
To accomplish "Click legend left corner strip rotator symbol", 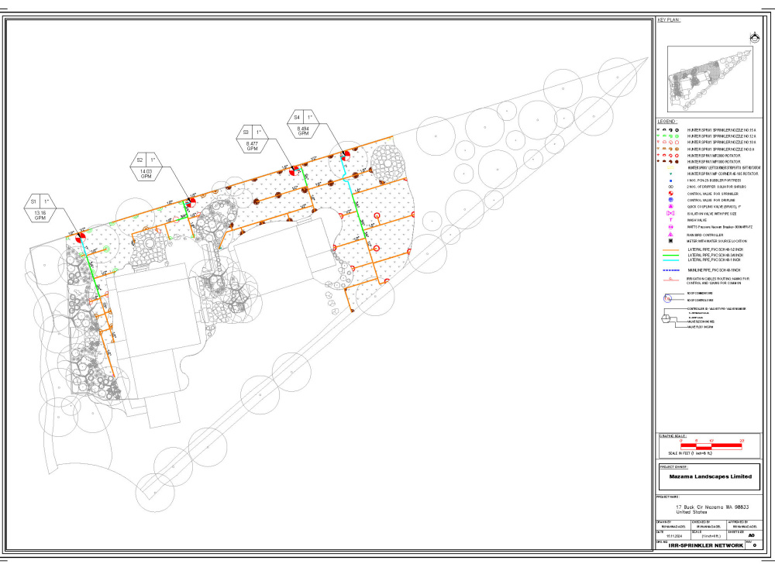I will pyautogui.click(x=670, y=167).
